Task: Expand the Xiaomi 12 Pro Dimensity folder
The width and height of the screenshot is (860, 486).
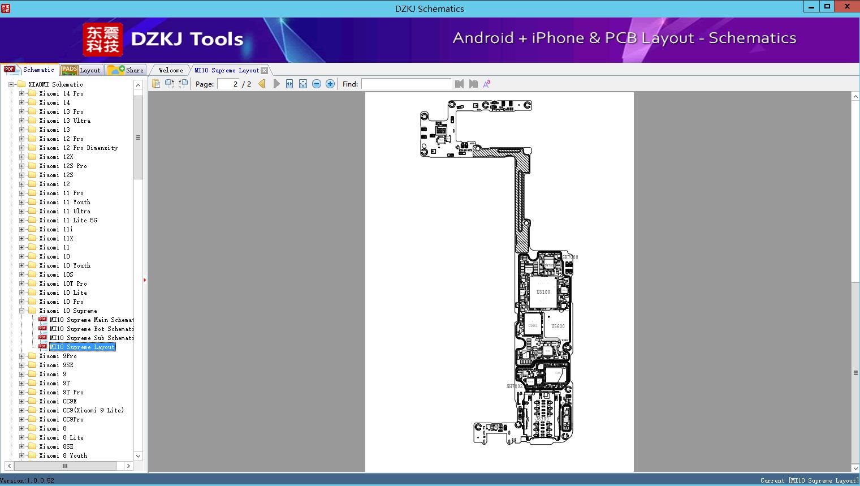Action: 22,148
